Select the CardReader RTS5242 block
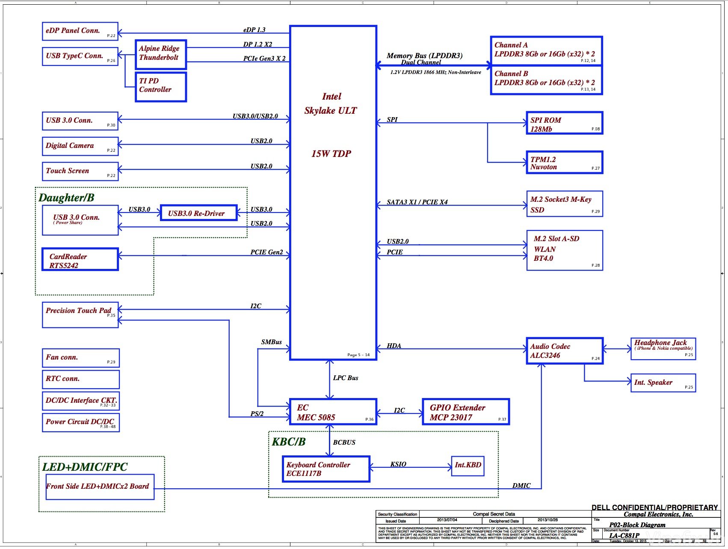Viewport: 728px width, 549px height. (80, 259)
